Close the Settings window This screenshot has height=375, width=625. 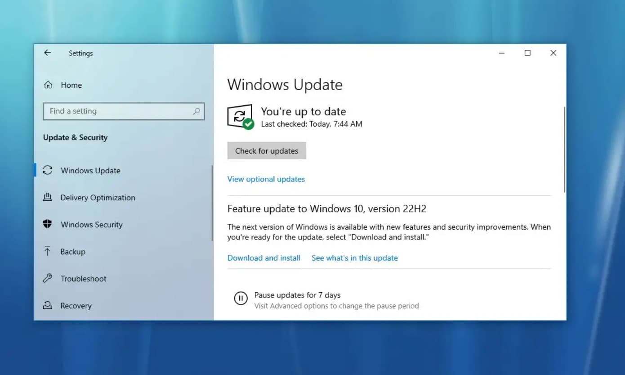click(x=553, y=53)
